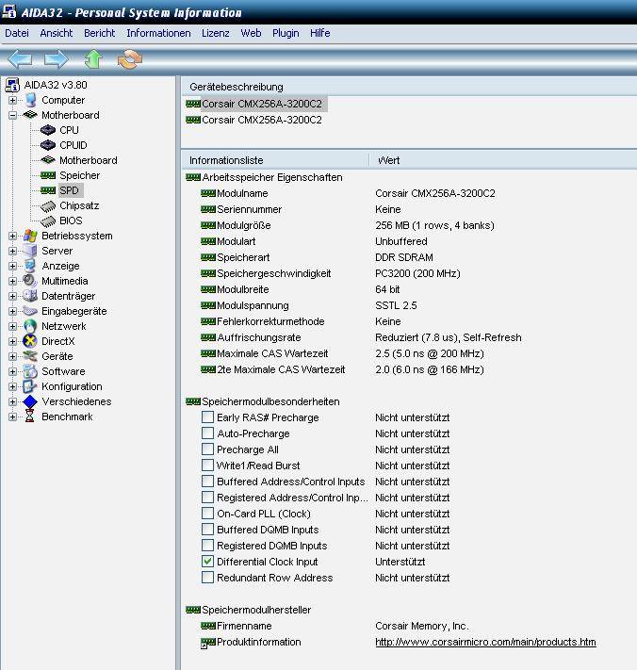Click the Netzwerk globe icon
The height and width of the screenshot is (670, 637).
(x=30, y=326)
